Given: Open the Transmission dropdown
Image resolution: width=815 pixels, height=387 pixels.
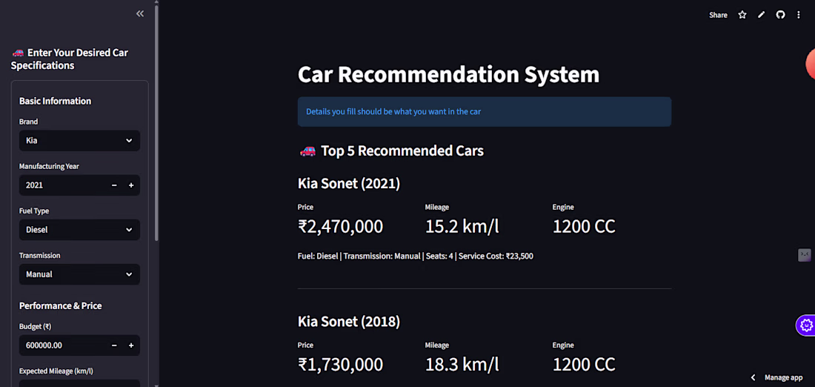Looking at the screenshot, I should (79, 274).
